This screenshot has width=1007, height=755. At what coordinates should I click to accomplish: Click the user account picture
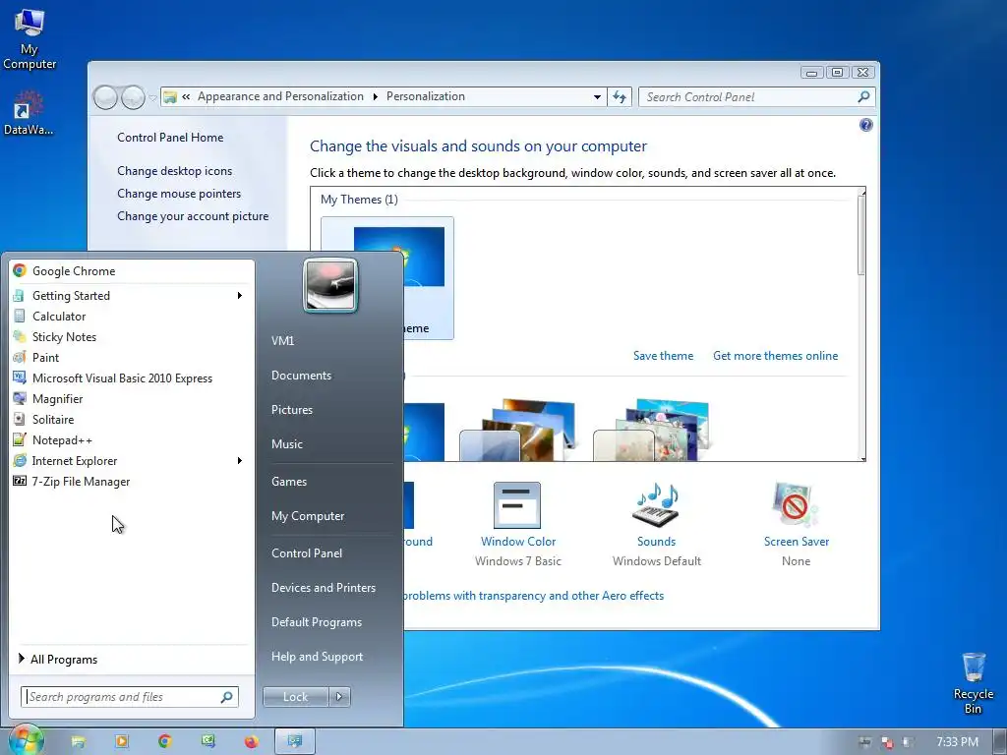(x=330, y=285)
